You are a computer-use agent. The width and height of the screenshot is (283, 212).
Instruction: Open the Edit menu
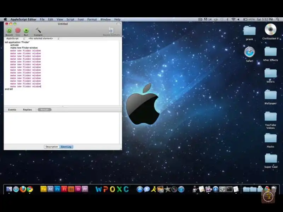pos(51,19)
